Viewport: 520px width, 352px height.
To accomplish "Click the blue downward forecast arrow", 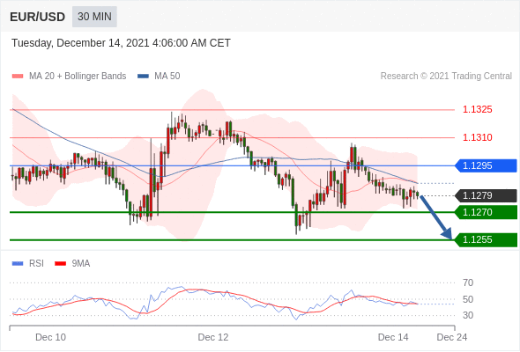I will coord(435,217).
